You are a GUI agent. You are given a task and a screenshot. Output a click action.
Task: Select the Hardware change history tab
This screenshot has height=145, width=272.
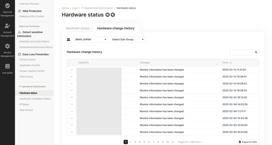pos(116,28)
